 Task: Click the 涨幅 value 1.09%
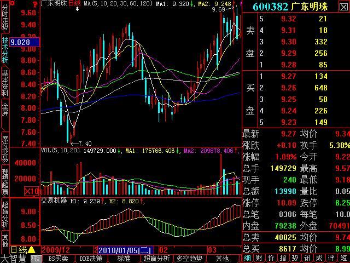click(285, 157)
